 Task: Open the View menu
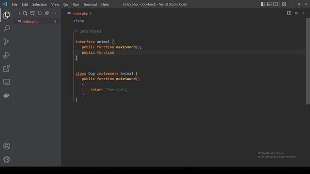coord(55,4)
